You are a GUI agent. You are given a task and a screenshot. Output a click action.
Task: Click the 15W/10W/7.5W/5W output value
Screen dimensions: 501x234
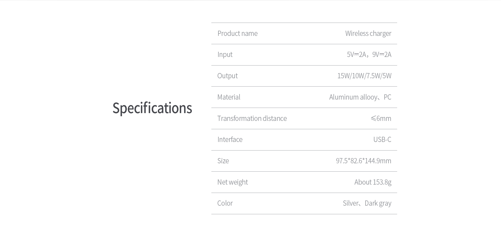tap(364, 76)
